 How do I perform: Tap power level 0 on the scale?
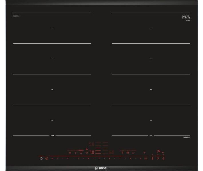(52, 158)
